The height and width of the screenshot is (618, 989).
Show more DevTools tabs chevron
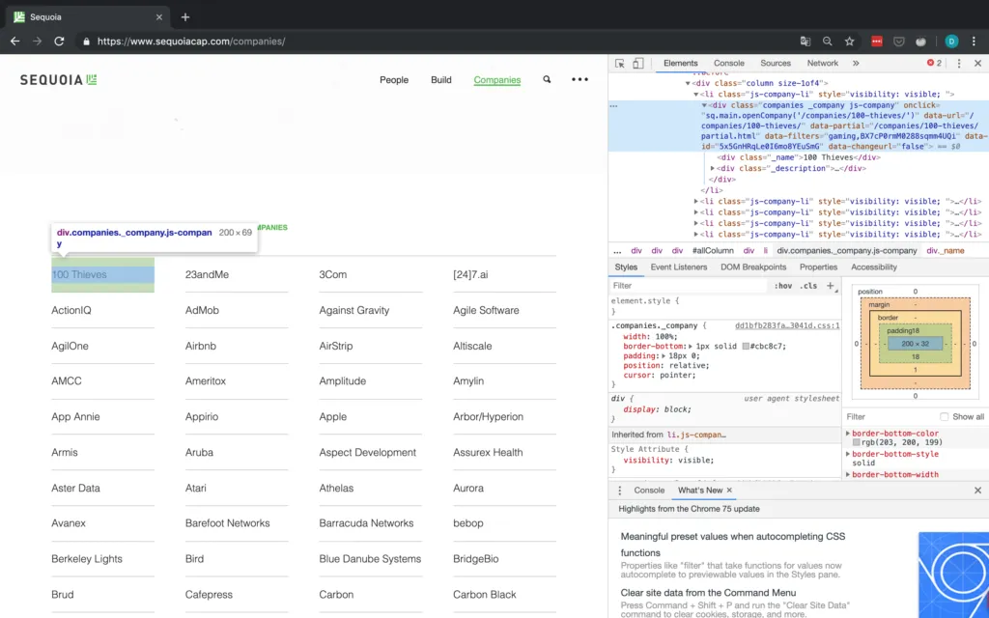click(x=856, y=63)
